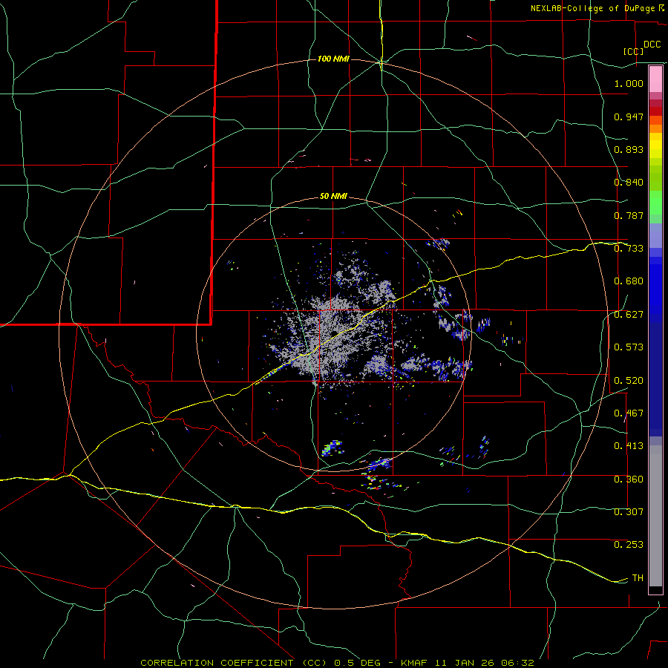Click the 0.360 legend value

coord(629,479)
